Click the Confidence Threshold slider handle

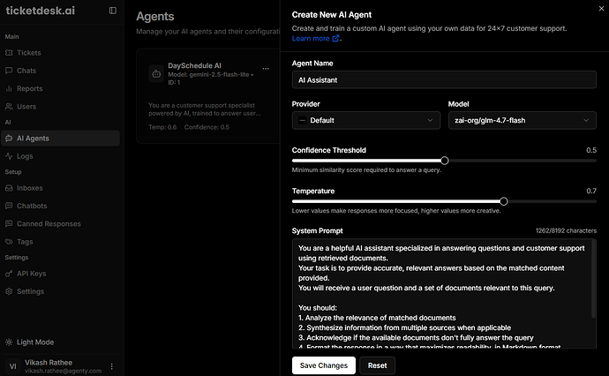444,161
